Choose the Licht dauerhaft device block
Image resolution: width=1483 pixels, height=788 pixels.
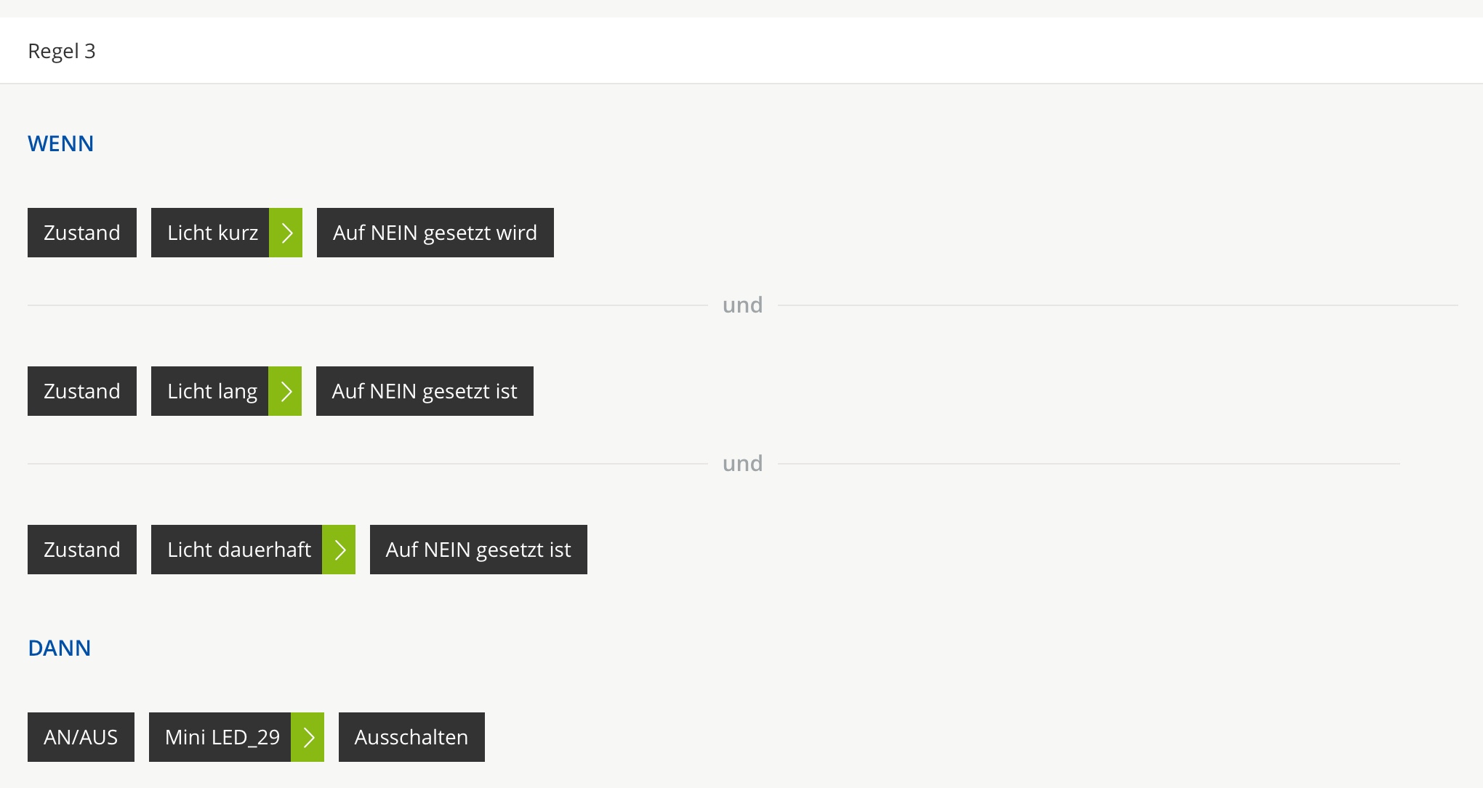237,550
